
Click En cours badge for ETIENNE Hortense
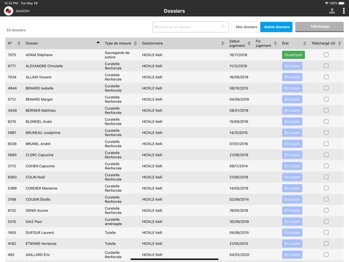[x=292, y=244]
